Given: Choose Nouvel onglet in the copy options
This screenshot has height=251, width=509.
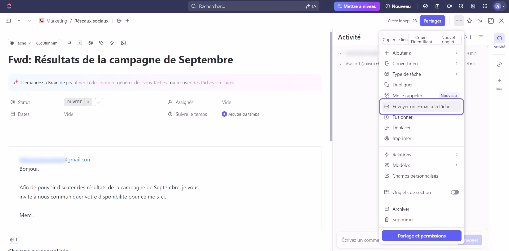Looking at the screenshot, I should (448, 39).
